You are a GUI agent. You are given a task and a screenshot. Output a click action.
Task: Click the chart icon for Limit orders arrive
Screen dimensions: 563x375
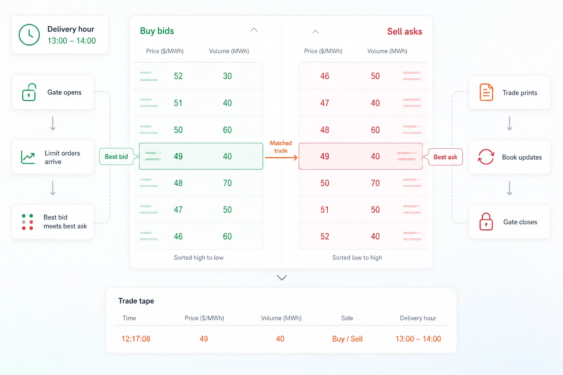coord(27,157)
